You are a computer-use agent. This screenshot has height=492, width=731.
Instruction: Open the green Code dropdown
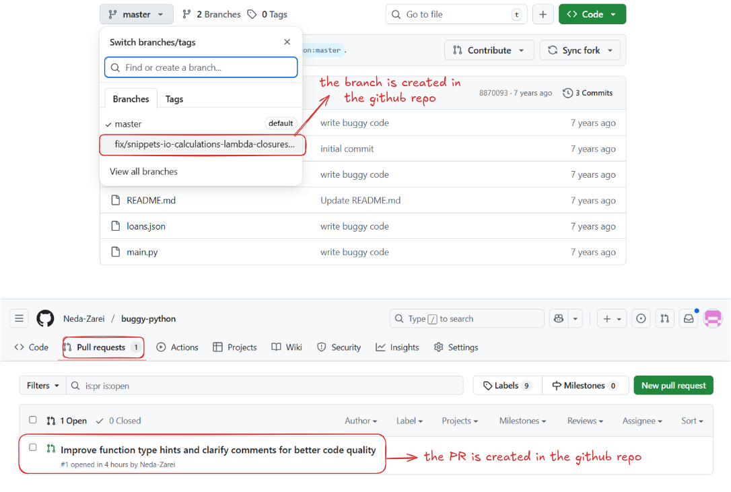point(592,14)
